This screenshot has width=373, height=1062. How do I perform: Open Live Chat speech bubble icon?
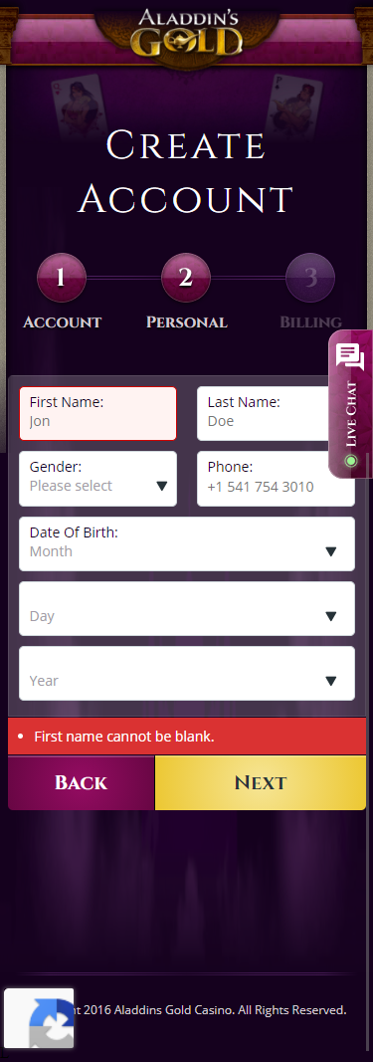point(350,356)
